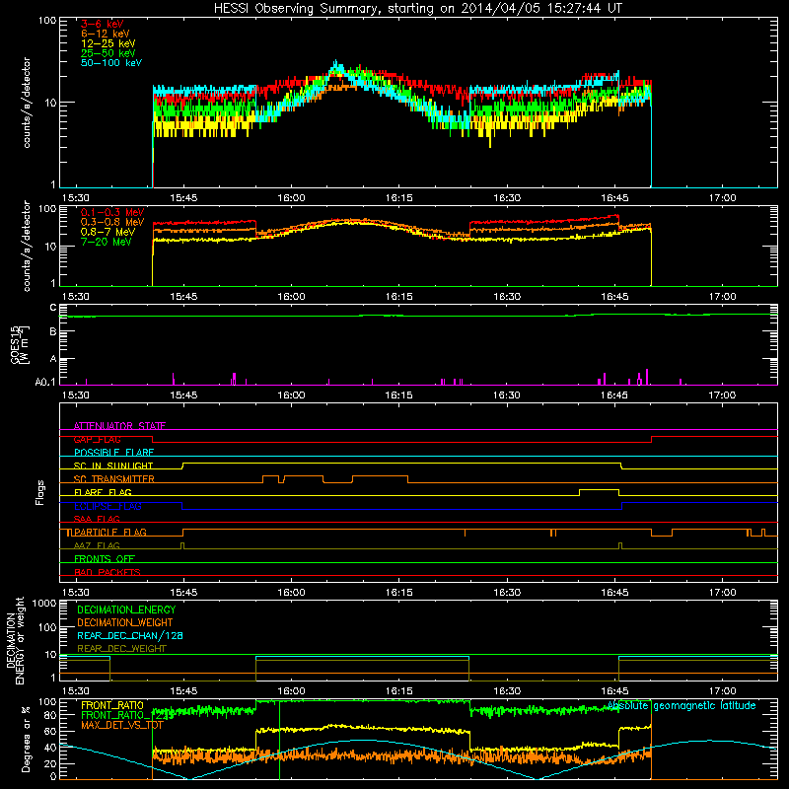Click the 7-20 MeV legend entry
Image resolution: width=789 pixels, height=789 pixels.
pos(106,242)
